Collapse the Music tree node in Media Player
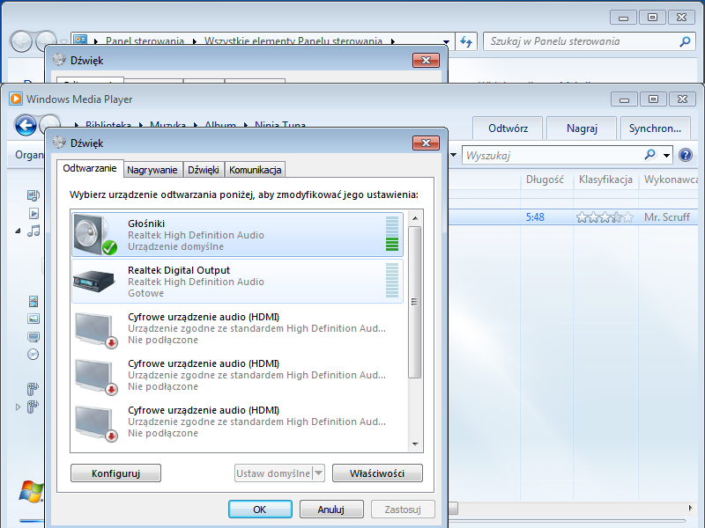Screen dimensions: 705x528 (18, 231)
